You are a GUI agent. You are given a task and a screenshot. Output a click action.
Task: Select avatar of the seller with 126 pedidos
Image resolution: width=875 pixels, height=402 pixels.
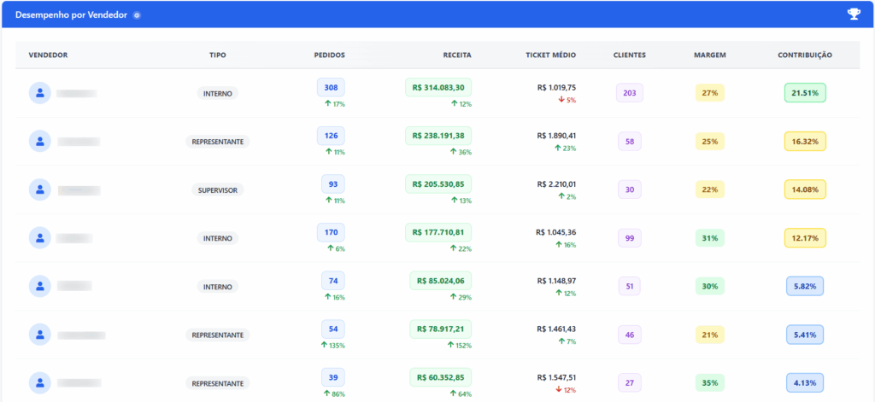click(39, 141)
